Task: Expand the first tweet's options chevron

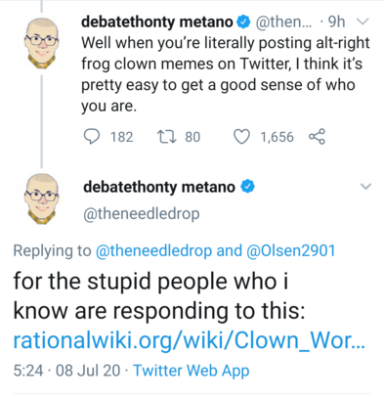Action: pos(363,22)
